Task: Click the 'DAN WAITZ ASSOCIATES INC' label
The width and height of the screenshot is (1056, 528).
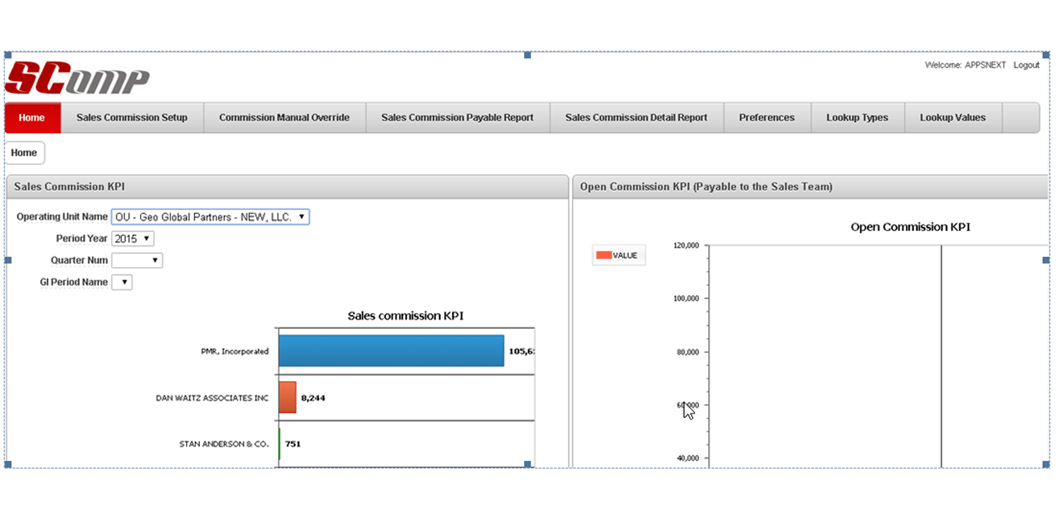Action: pos(212,398)
